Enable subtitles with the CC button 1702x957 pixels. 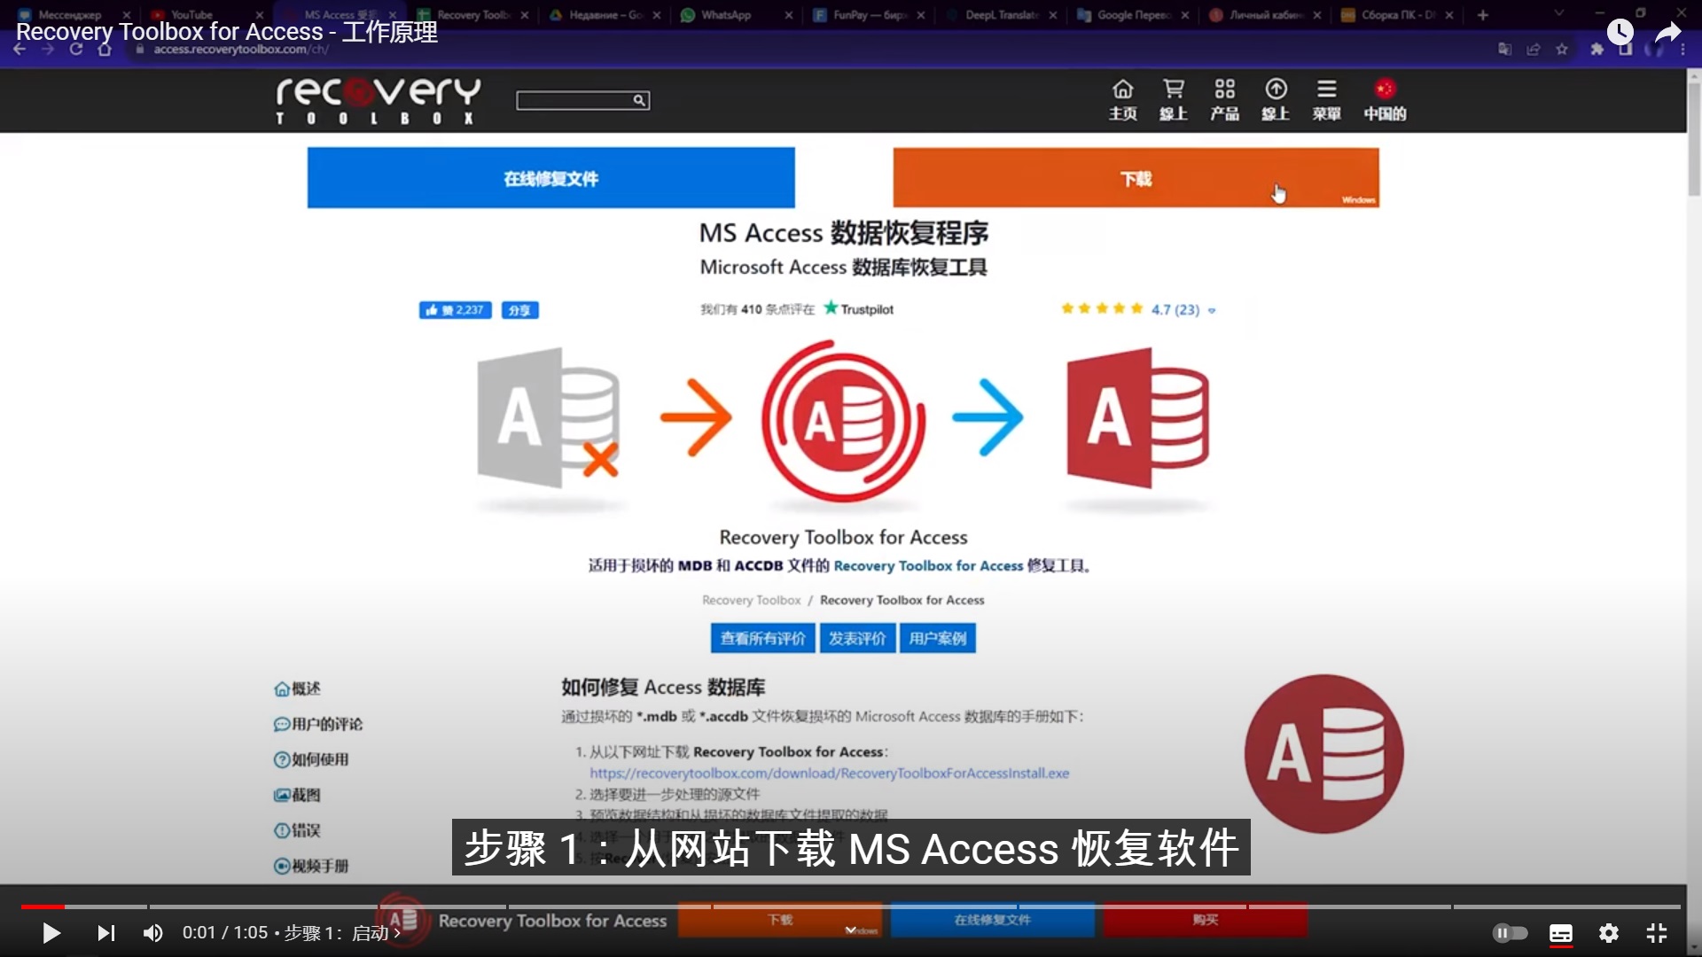click(x=1561, y=933)
